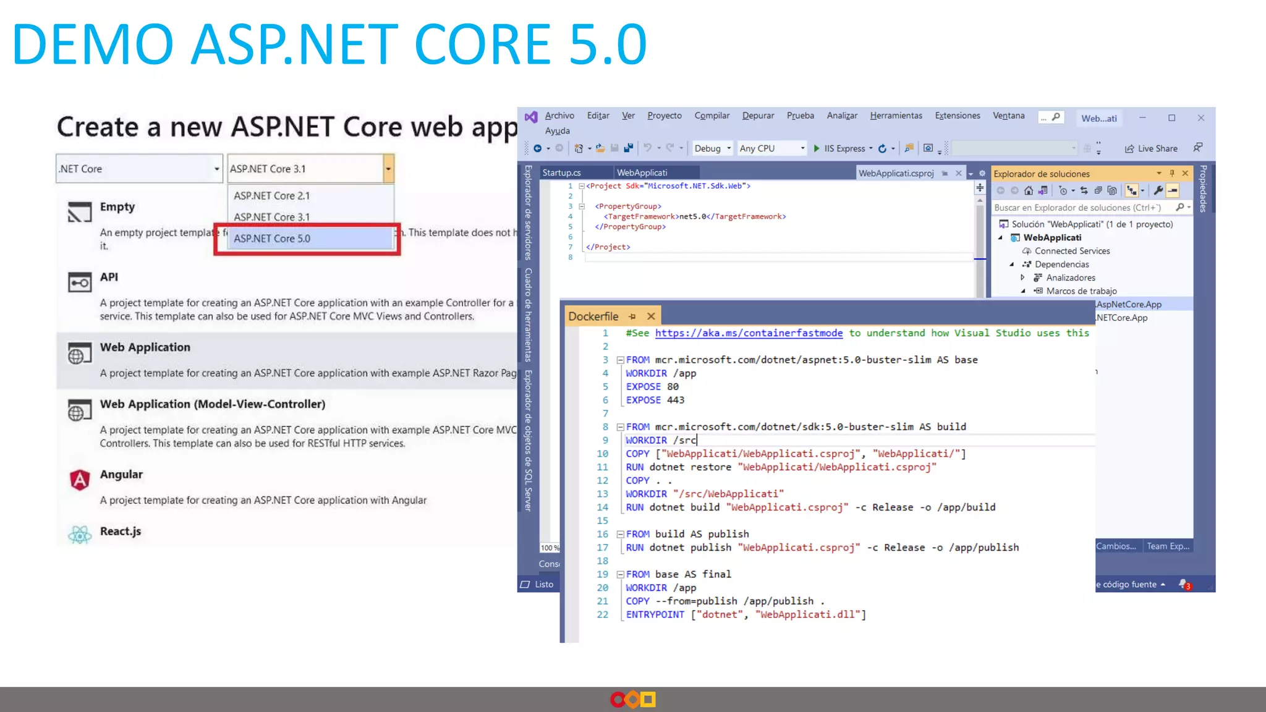Toggle pin on the Dockerfile tab

[632, 316]
